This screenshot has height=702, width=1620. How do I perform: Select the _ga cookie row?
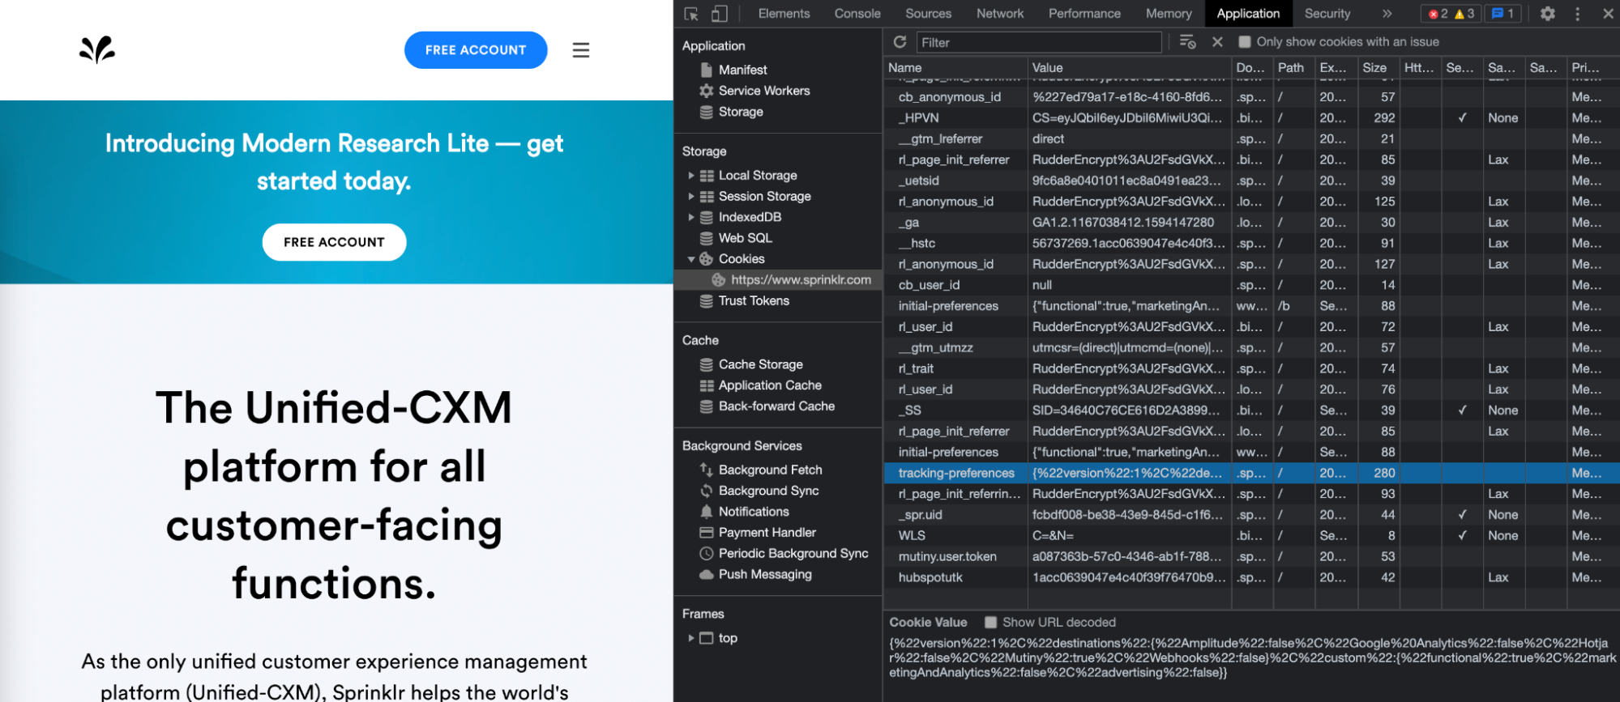point(1251,223)
